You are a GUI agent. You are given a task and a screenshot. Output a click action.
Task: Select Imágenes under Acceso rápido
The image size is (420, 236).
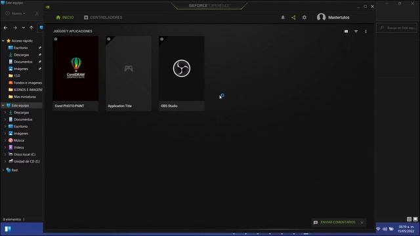pos(21,69)
